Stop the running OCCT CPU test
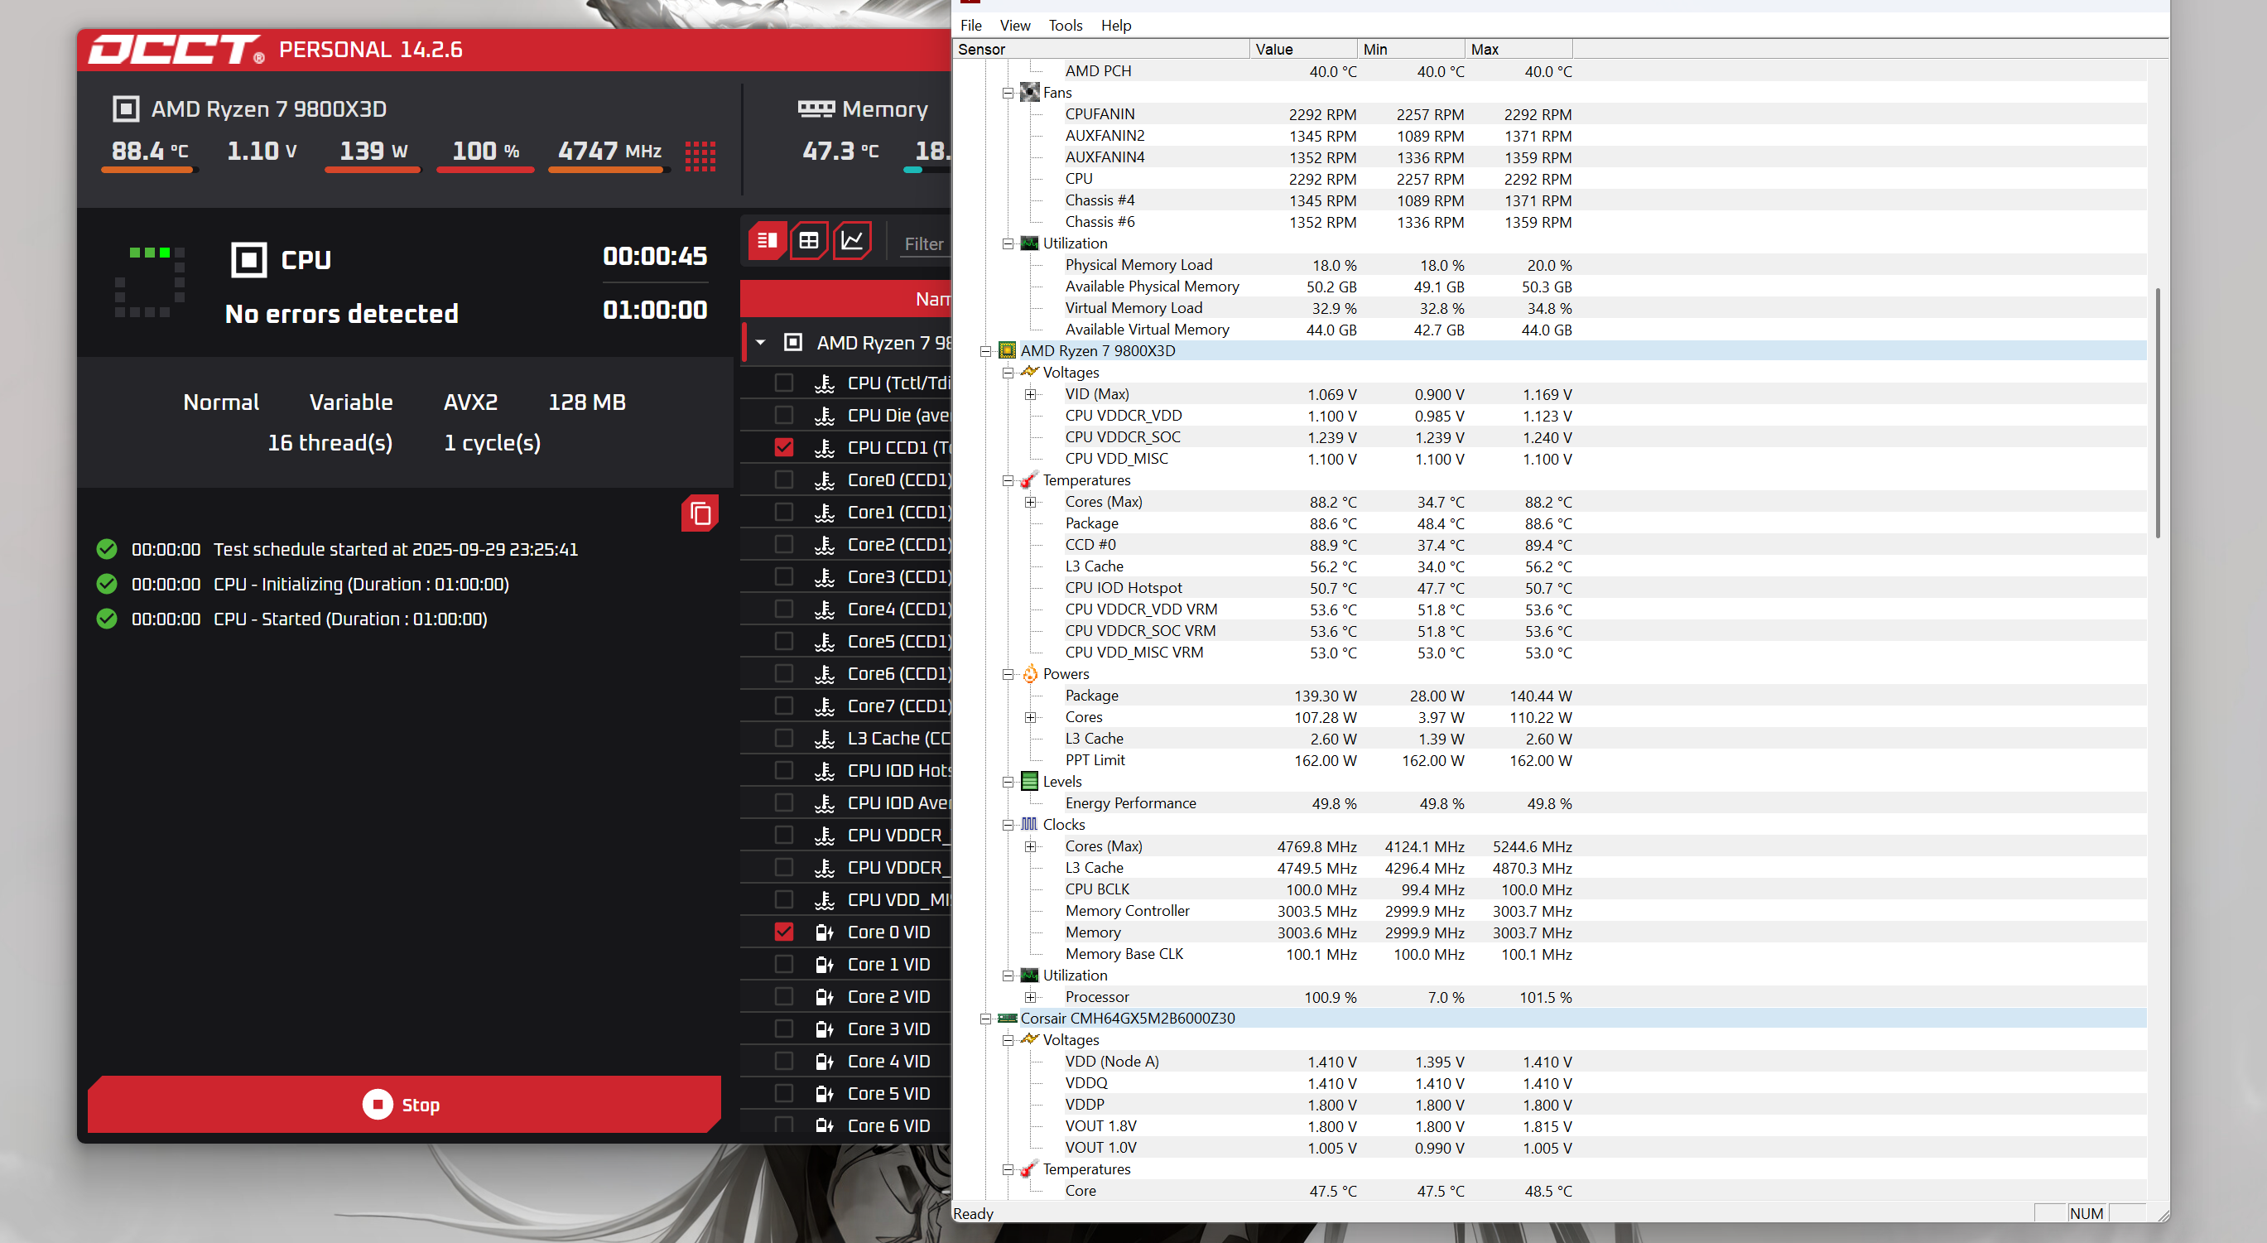2267x1243 pixels. (404, 1104)
